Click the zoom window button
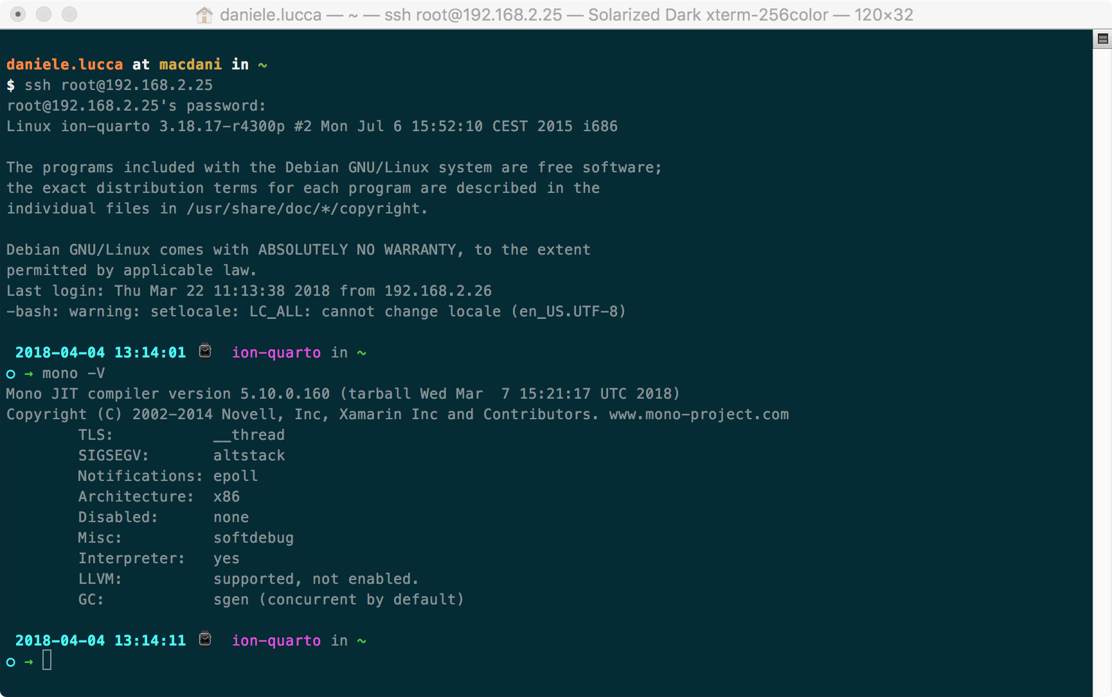The width and height of the screenshot is (1112, 697). point(69,14)
